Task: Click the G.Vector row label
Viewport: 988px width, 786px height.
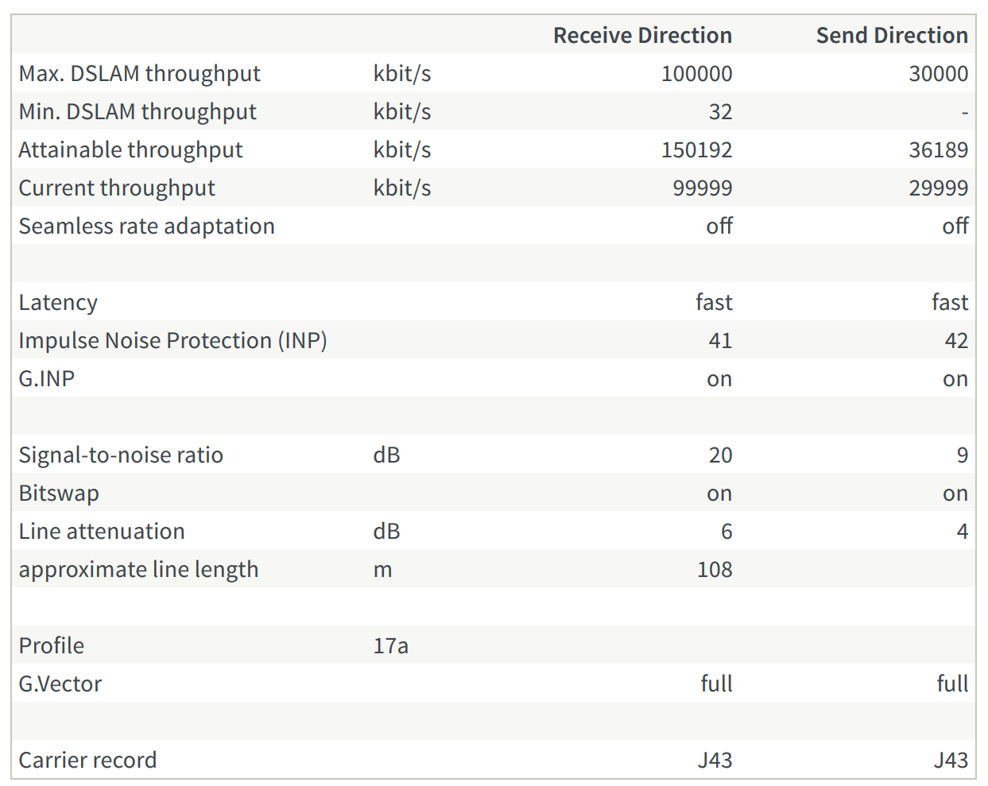Action: 60,683
